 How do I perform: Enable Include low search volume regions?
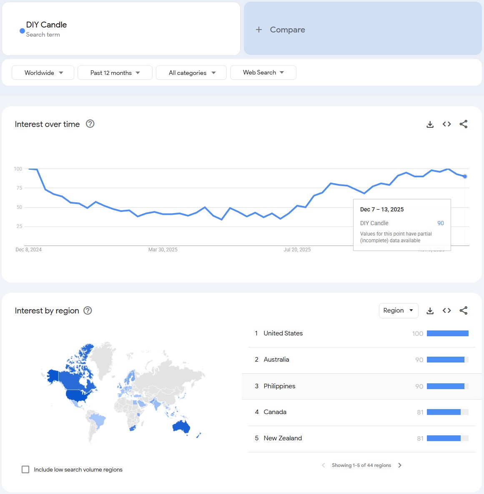pos(25,469)
